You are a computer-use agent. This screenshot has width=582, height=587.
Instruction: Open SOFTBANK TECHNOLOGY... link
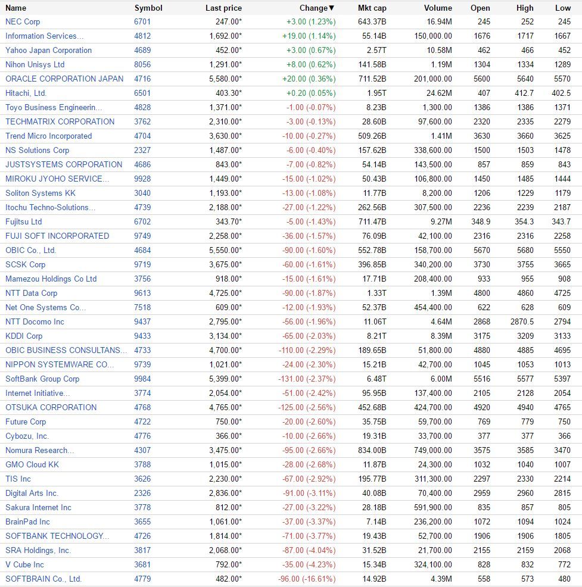point(57,536)
